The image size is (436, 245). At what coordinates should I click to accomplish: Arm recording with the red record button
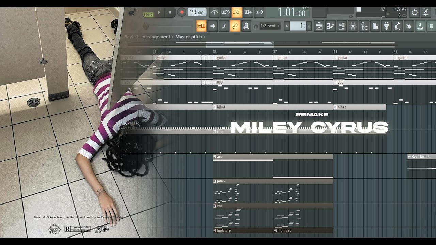(x=182, y=13)
